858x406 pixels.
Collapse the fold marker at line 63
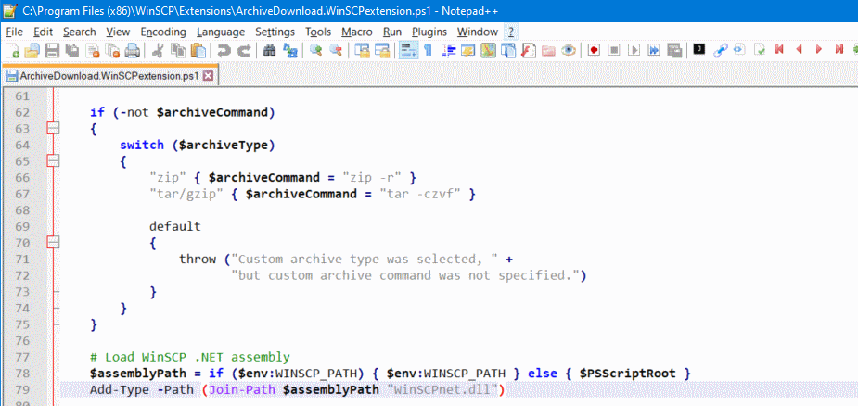pyautogui.click(x=53, y=129)
